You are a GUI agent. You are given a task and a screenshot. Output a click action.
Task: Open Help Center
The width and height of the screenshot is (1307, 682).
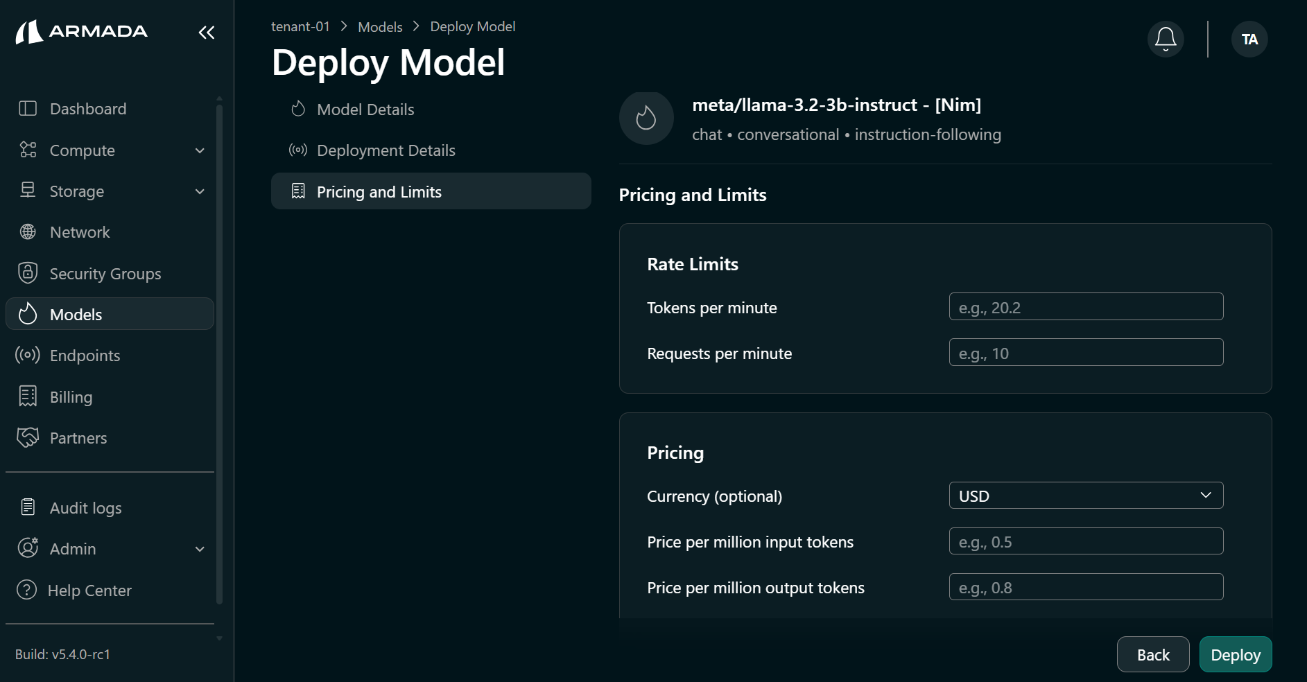pos(110,591)
